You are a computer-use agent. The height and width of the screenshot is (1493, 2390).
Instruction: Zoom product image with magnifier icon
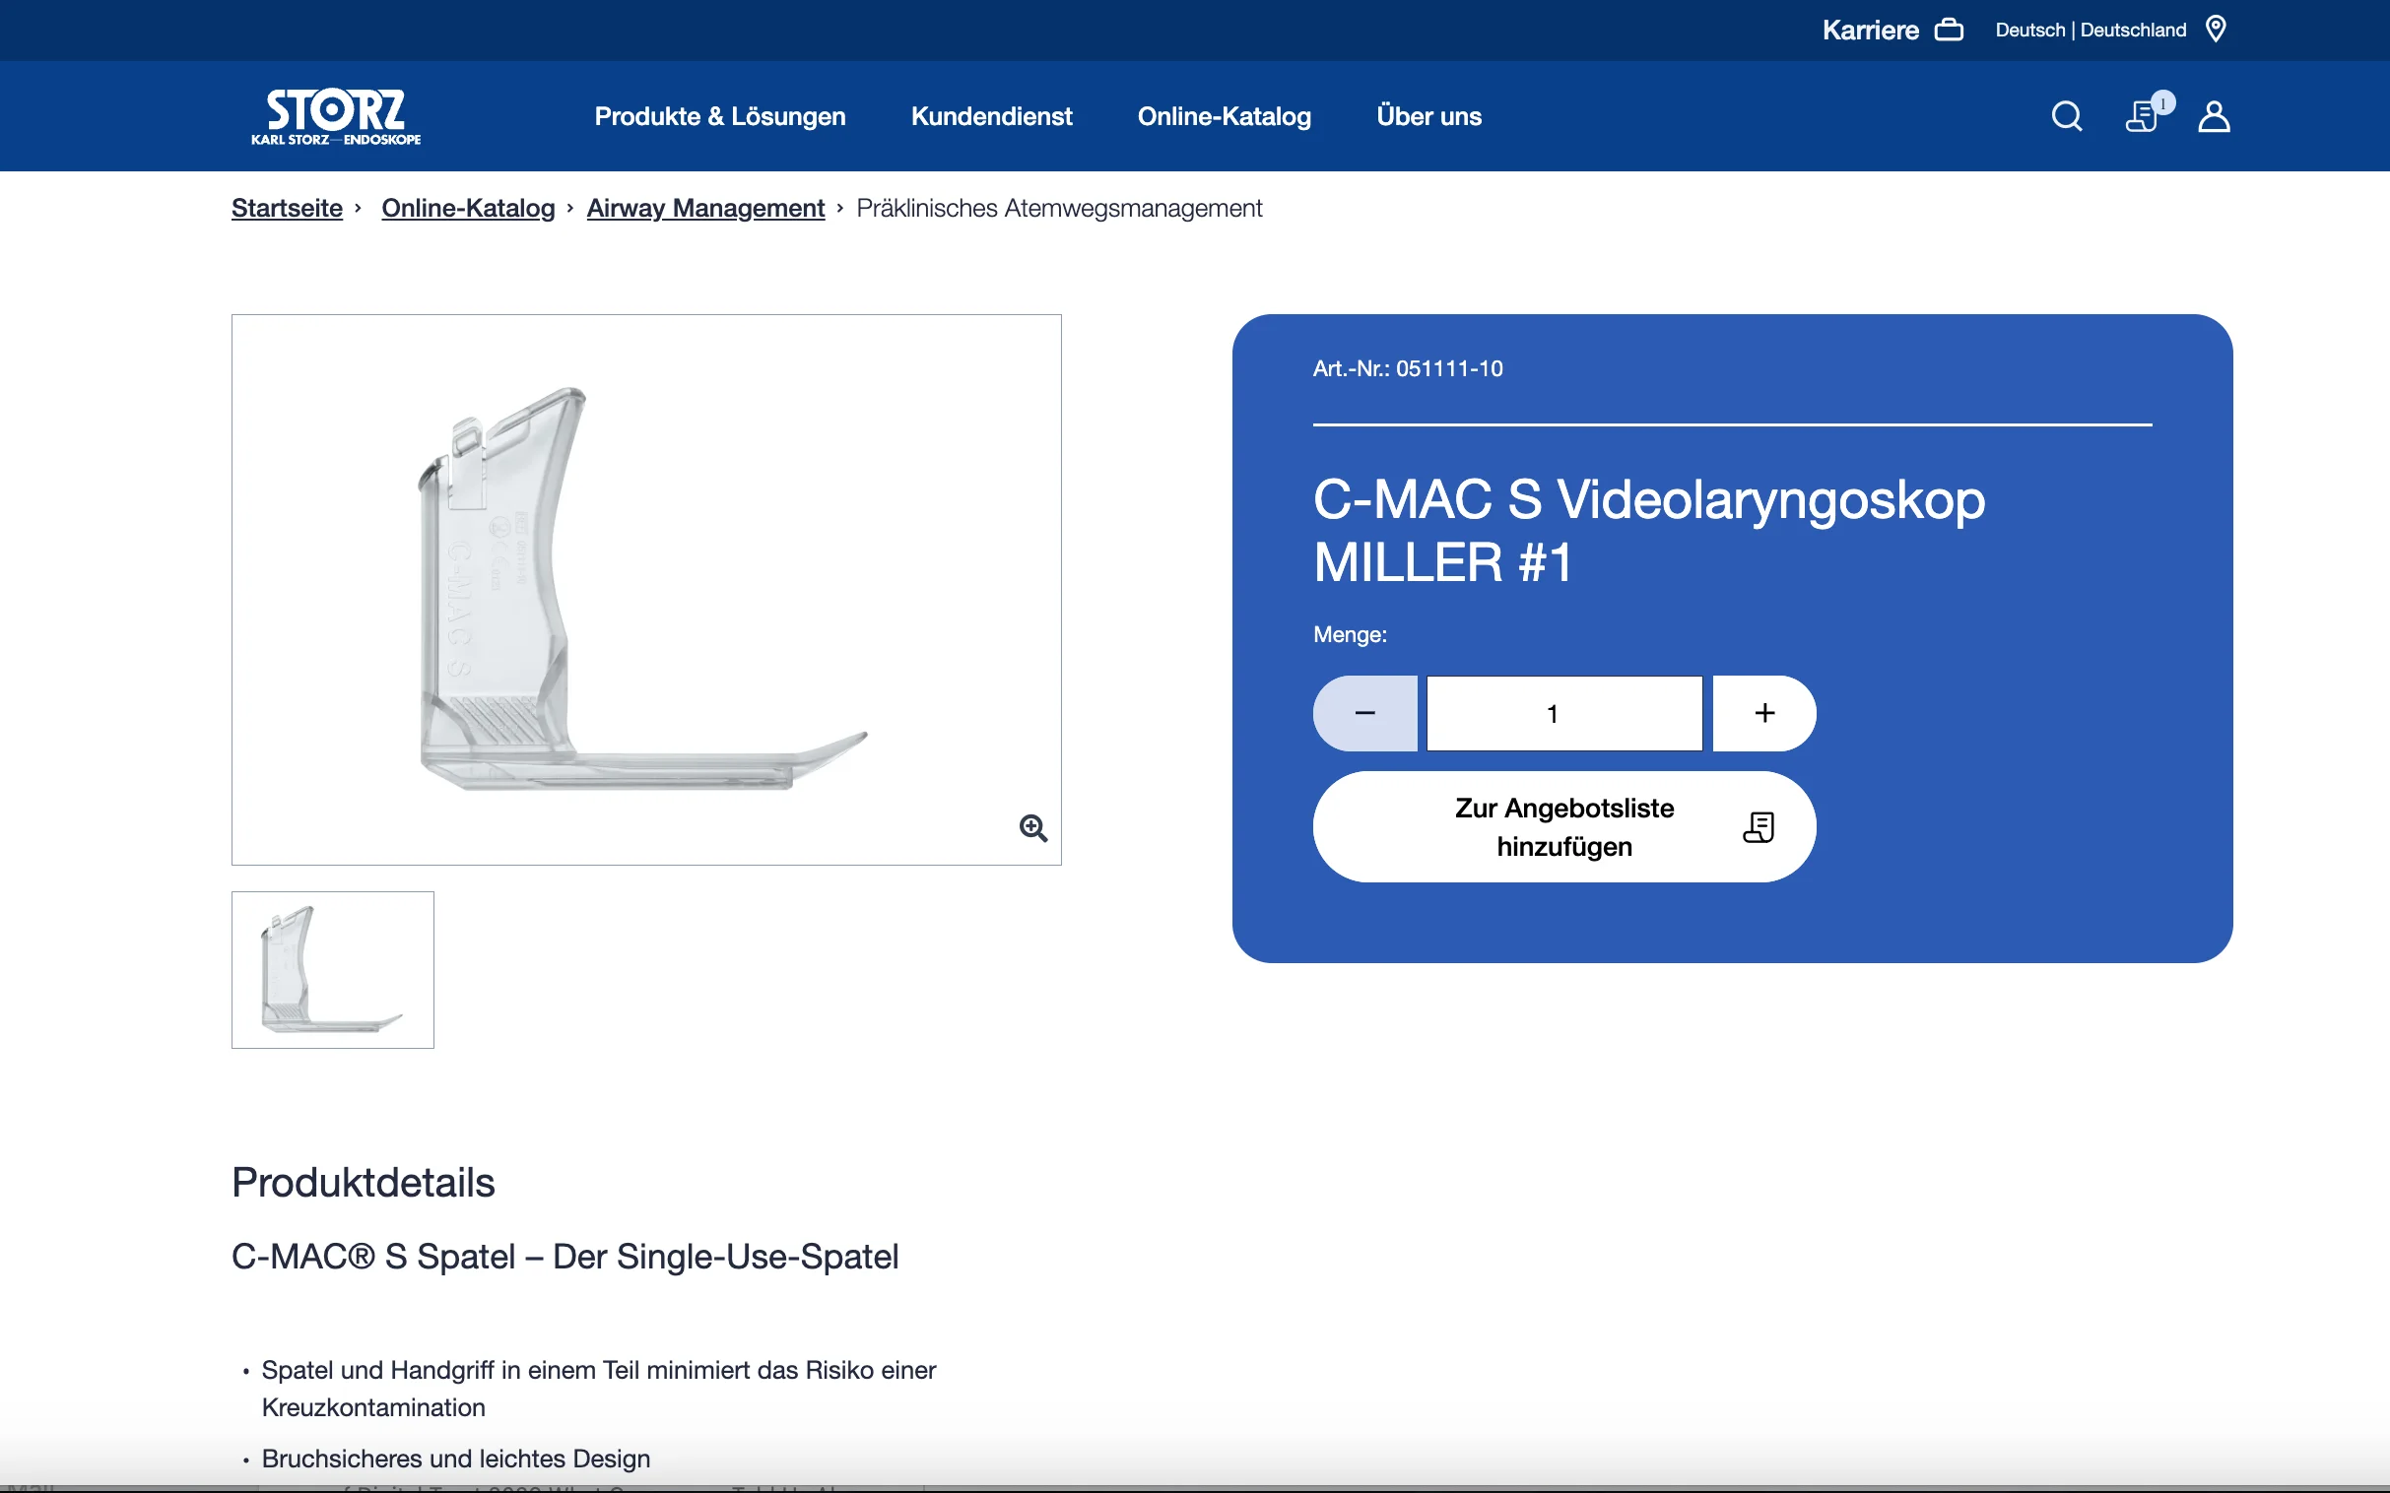click(1033, 827)
